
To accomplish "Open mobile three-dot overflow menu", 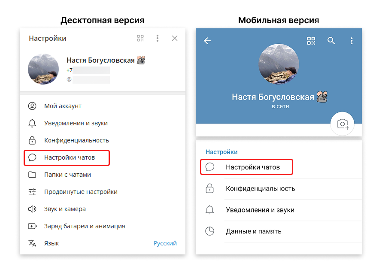I will pos(352,41).
